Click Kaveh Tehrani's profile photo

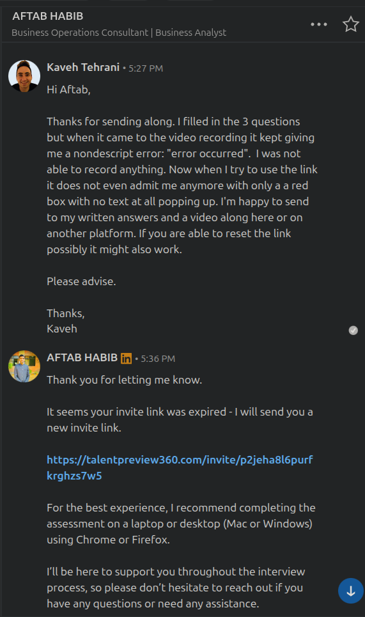(x=24, y=76)
